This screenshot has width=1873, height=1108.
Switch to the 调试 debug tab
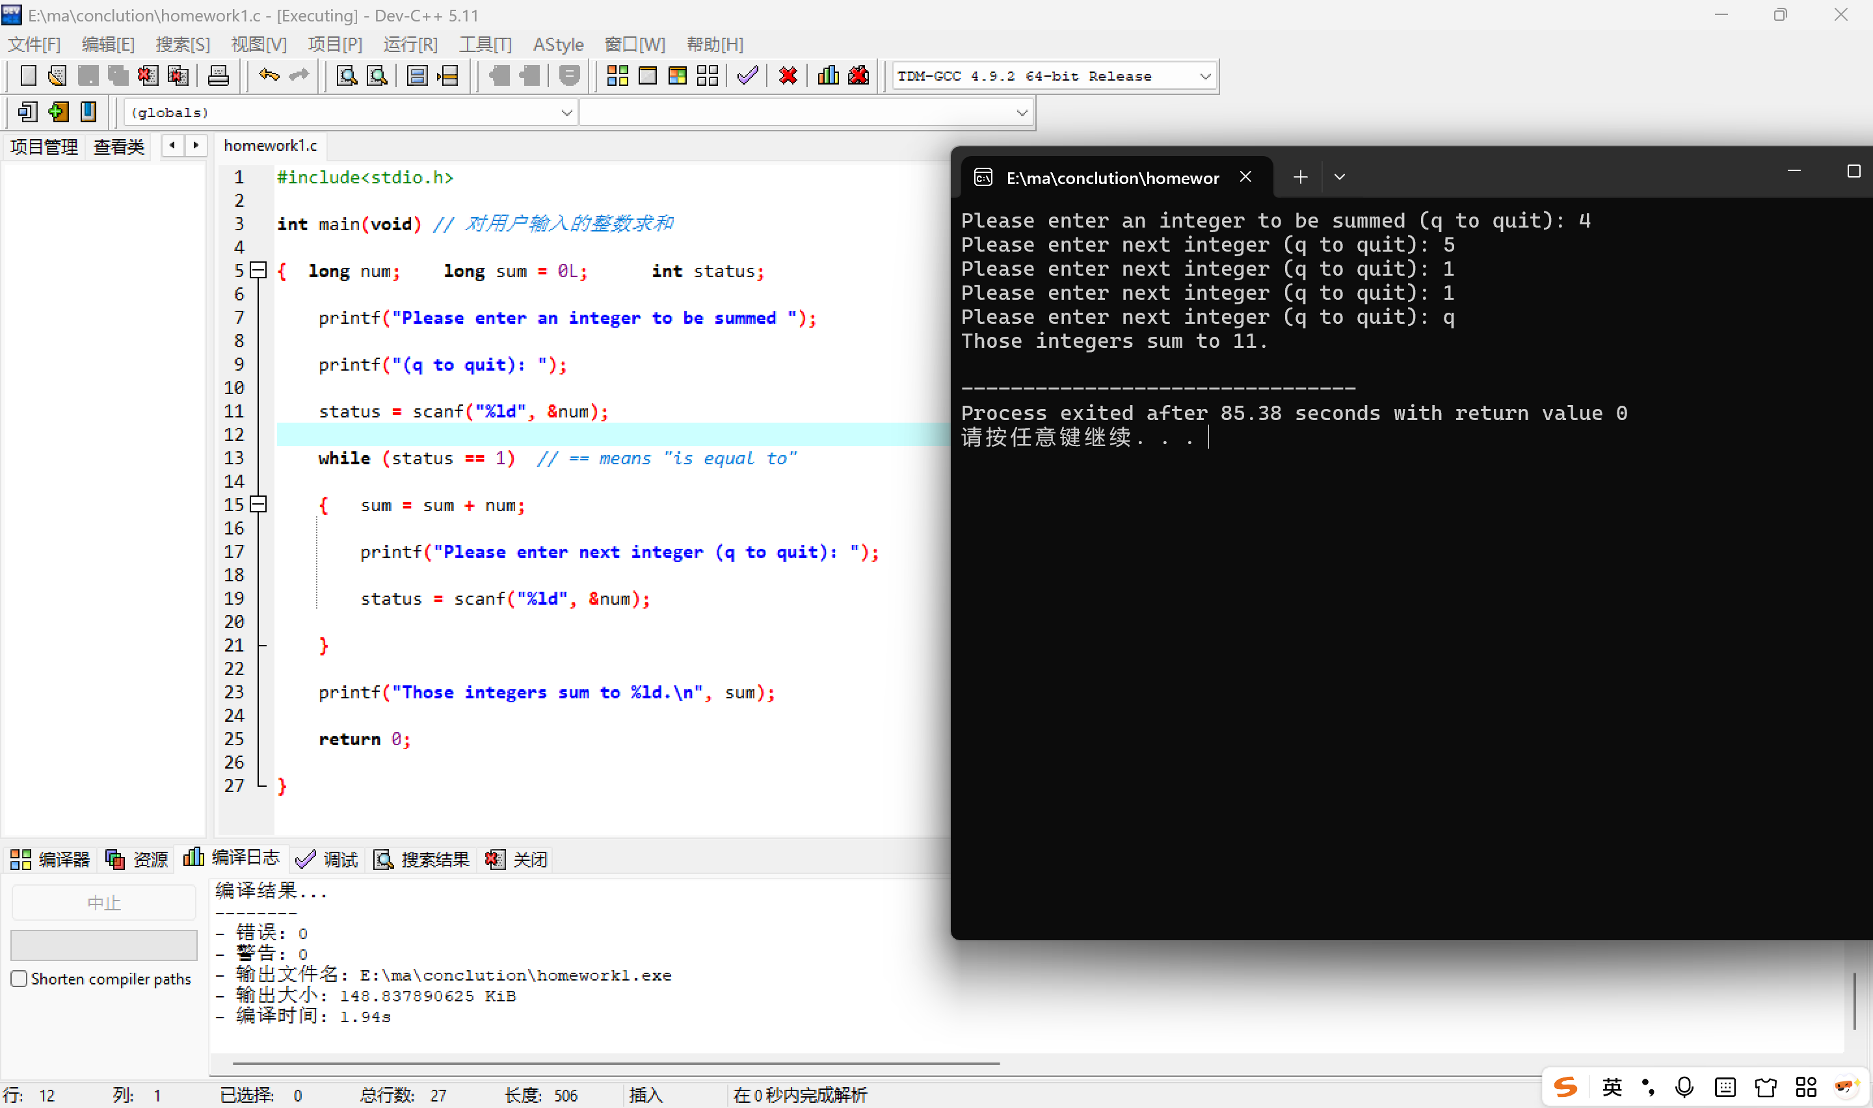click(328, 860)
